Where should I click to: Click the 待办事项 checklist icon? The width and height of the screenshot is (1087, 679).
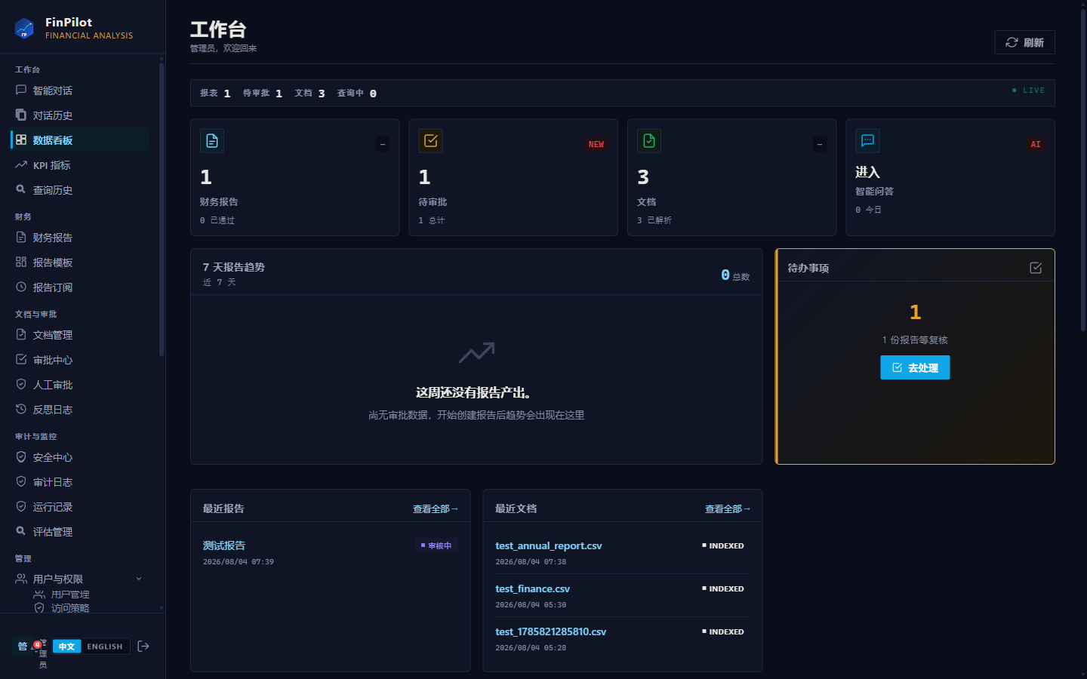(1036, 268)
